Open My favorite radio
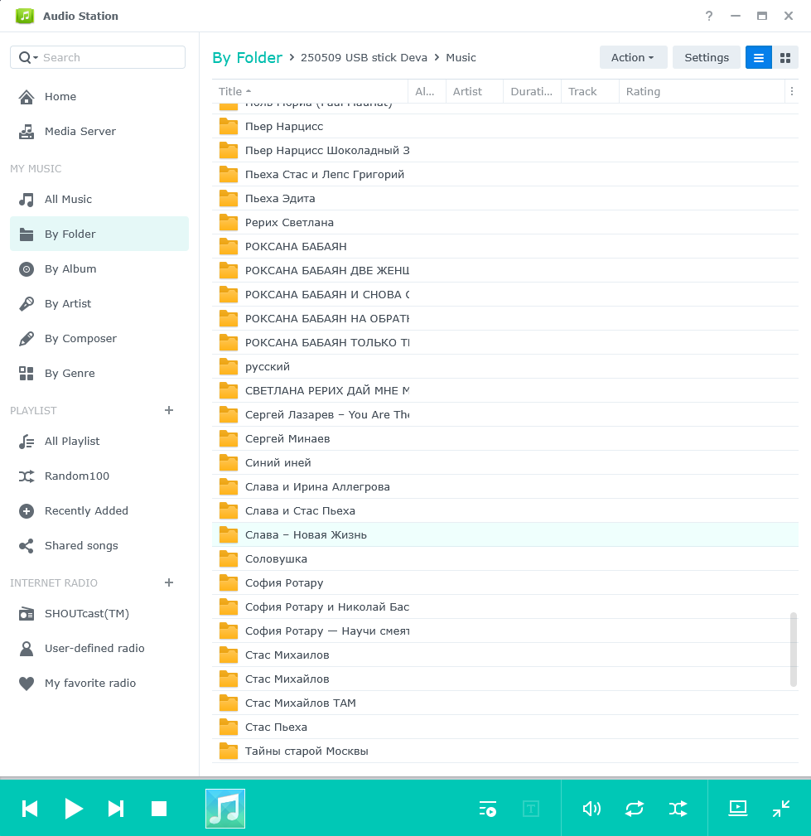The width and height of the screenshot is (811, 836). (99, 683)
